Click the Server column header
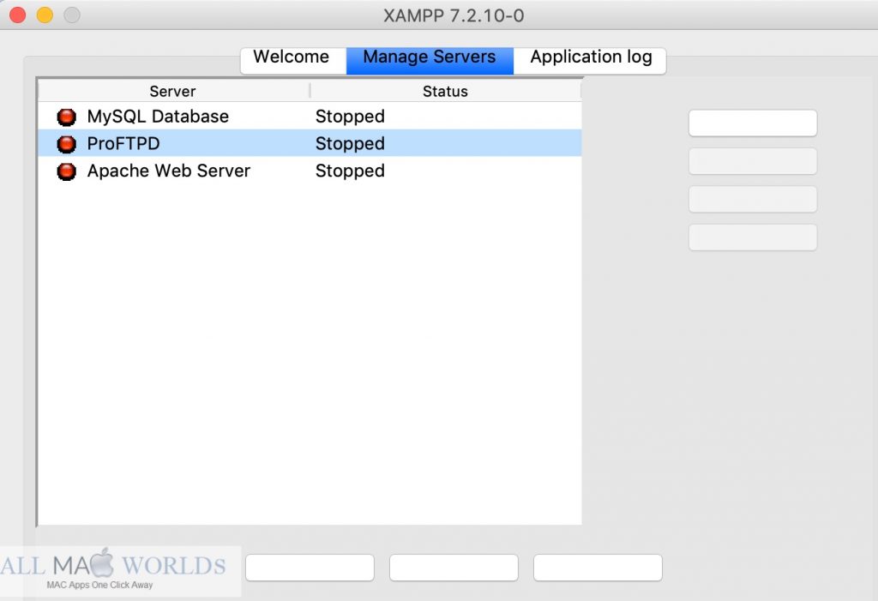The image size is (878, 601). (173, 91)
